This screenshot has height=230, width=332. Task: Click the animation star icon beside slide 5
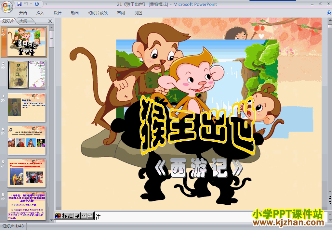click(x=3, y=166)
